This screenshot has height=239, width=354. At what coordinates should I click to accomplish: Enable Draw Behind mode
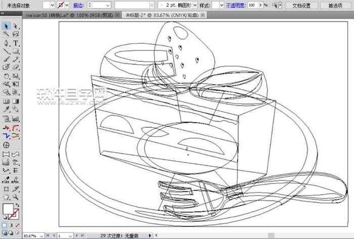11,232
